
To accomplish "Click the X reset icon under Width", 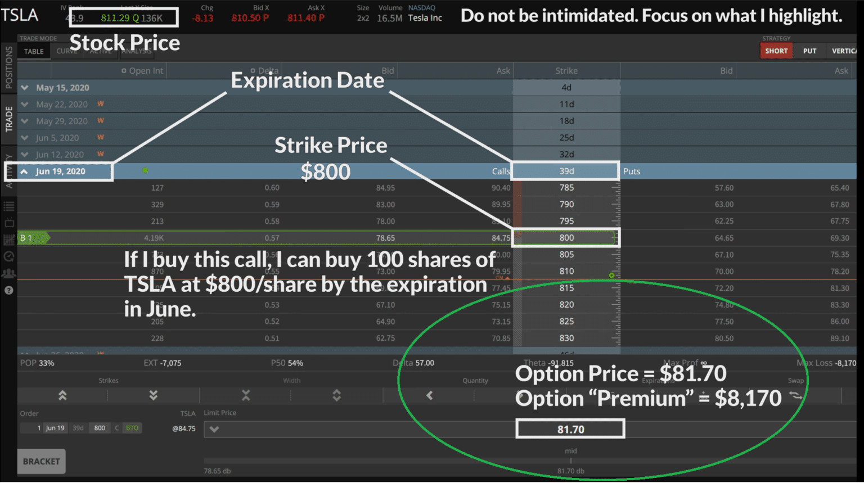I will (x=244, y=395).
